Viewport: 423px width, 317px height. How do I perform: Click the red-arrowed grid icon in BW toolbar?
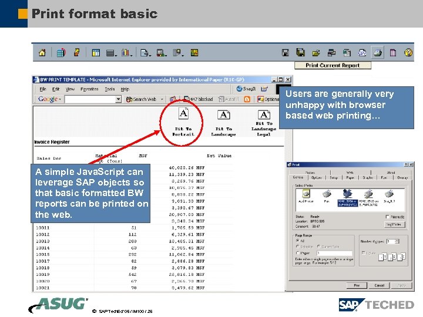61,53
